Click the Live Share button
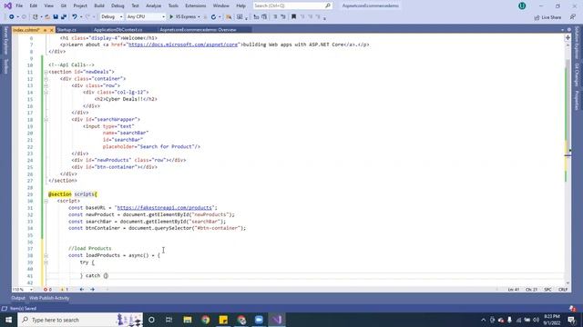 coord(547,17)
